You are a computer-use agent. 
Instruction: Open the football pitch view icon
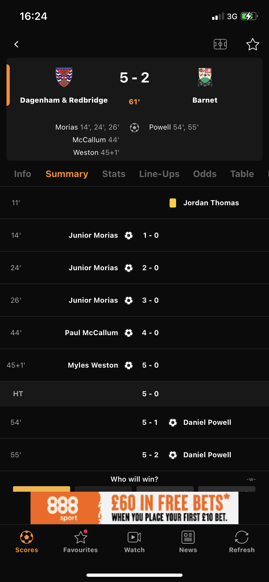click(220, 44)
